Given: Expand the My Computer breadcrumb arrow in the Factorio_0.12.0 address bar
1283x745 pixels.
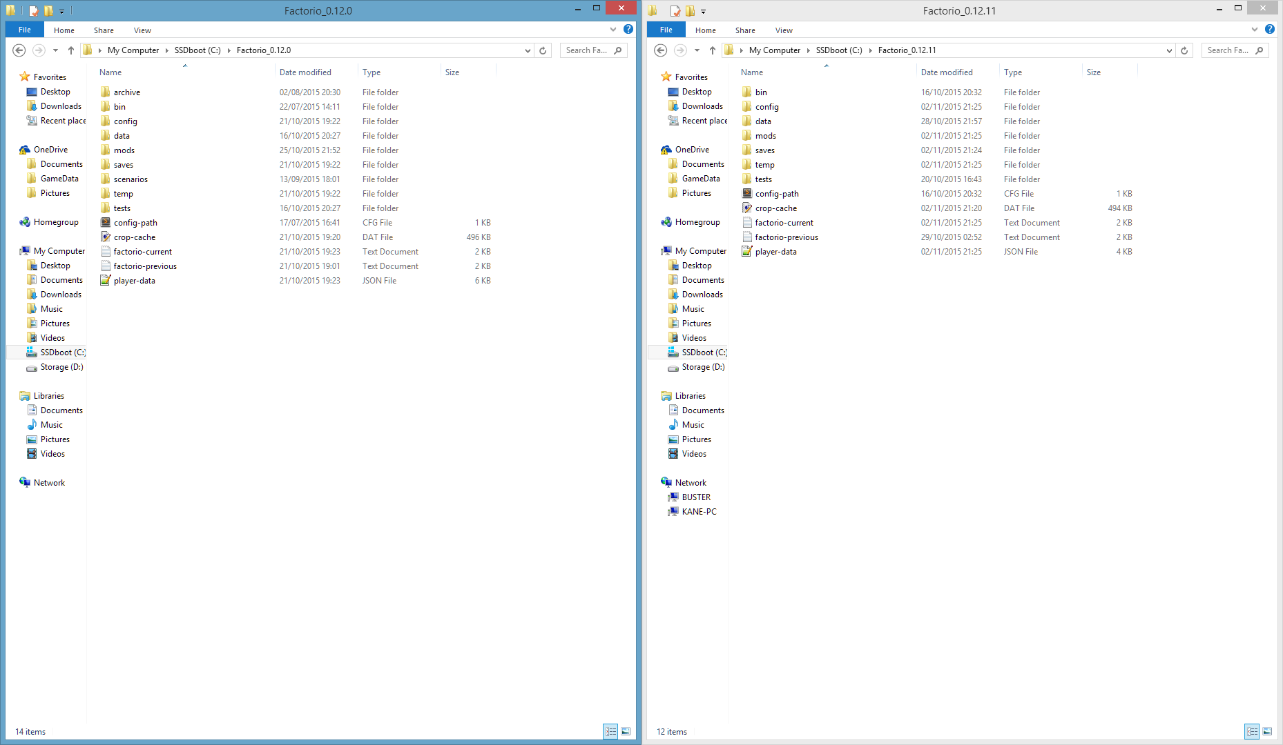Looking at the screenshot, I should click(166, 50).
